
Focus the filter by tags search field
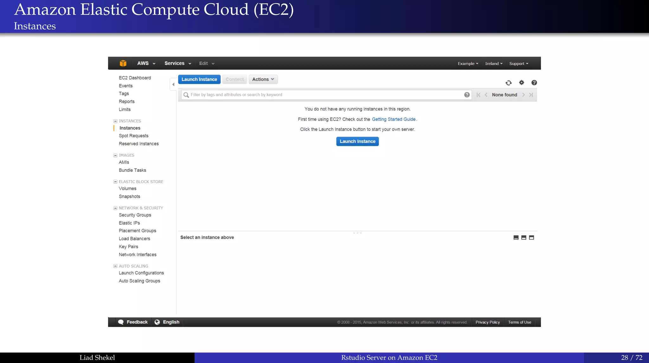point(326,95)
